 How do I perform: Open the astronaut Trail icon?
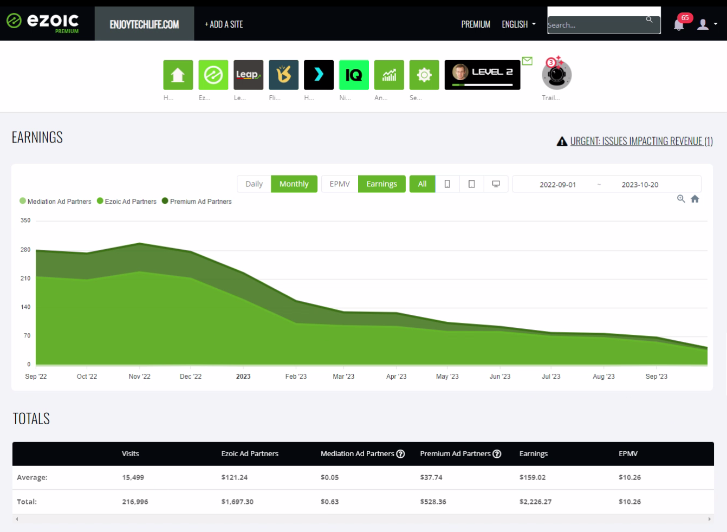[x=557, y=74]
